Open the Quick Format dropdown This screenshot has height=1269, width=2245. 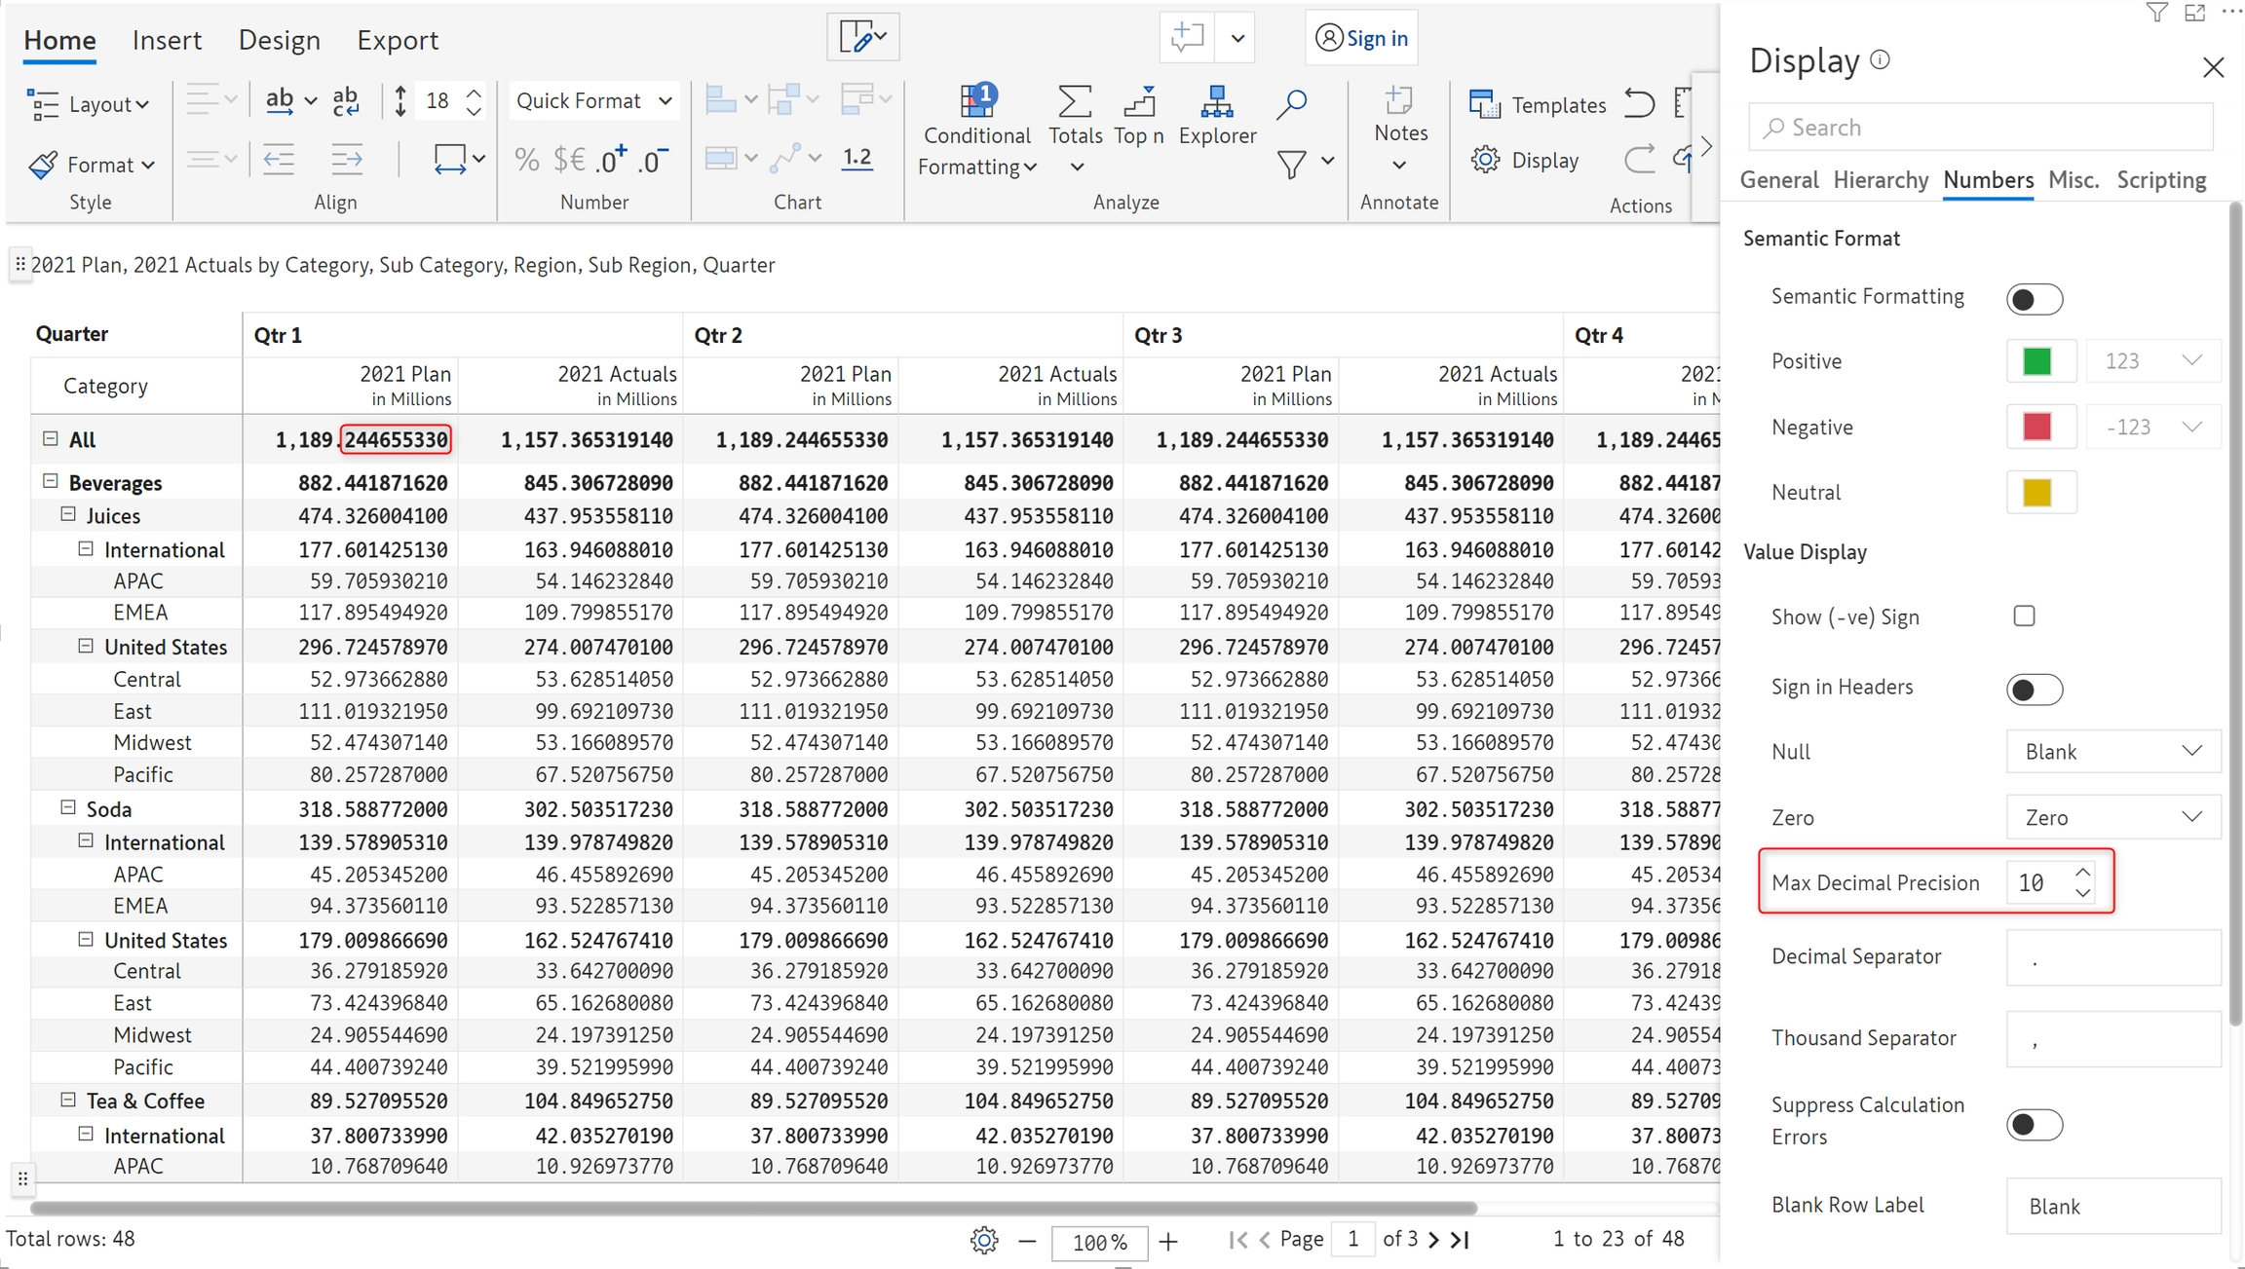coord(593,101)
